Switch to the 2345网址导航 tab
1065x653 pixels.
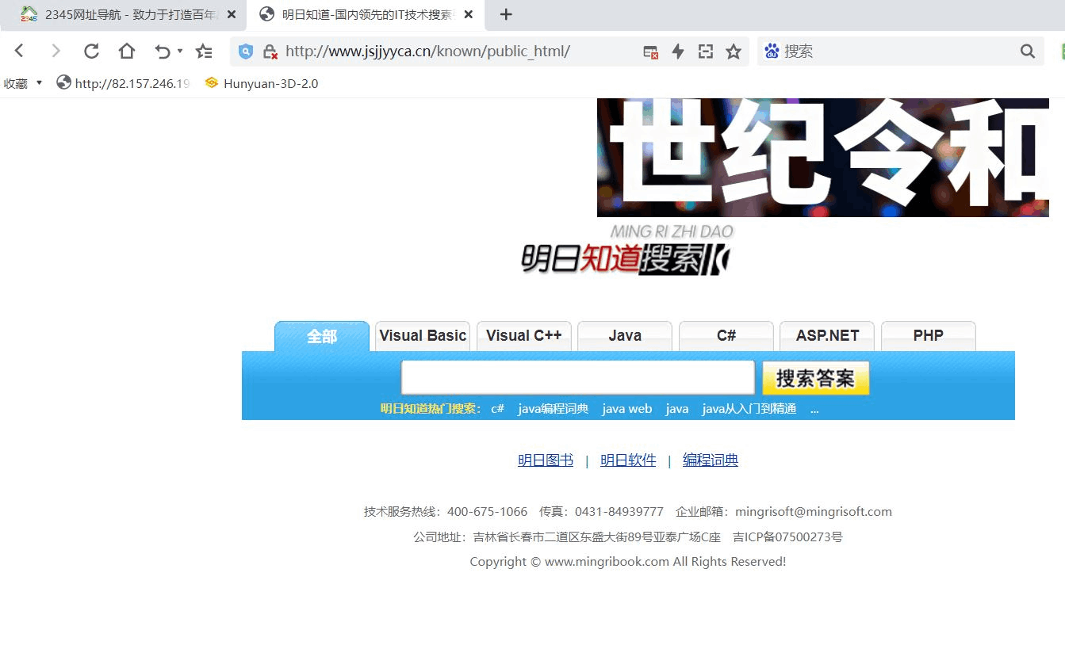pos(123,14)
